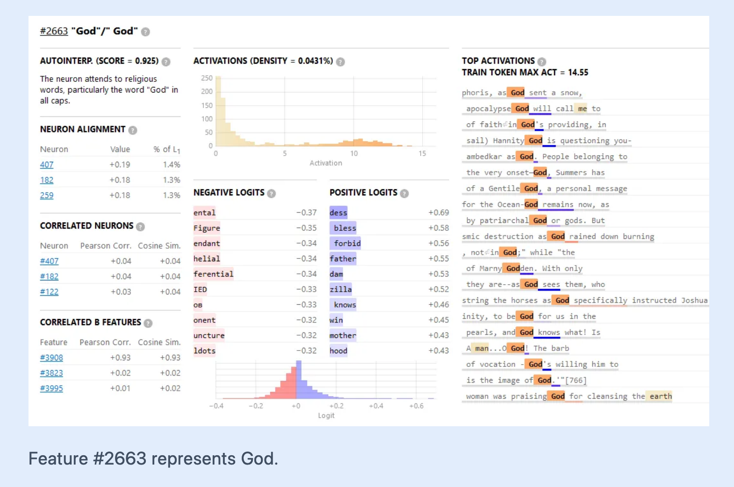Open the #2663 feature link in title
Viewport: 734px width, 487px height.
click(54, 31)
